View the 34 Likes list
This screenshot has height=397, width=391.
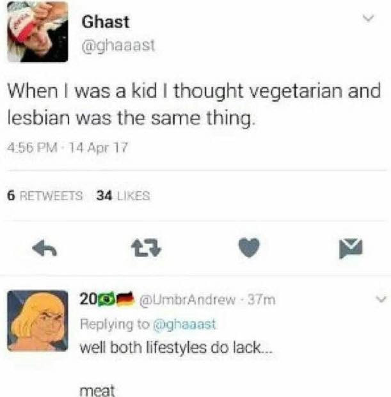[x=123, y=196]
